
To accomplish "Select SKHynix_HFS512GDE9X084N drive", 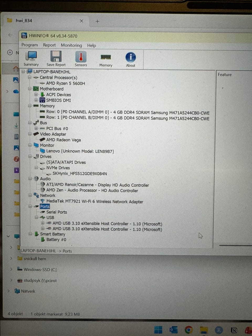I will click(80, 174).
